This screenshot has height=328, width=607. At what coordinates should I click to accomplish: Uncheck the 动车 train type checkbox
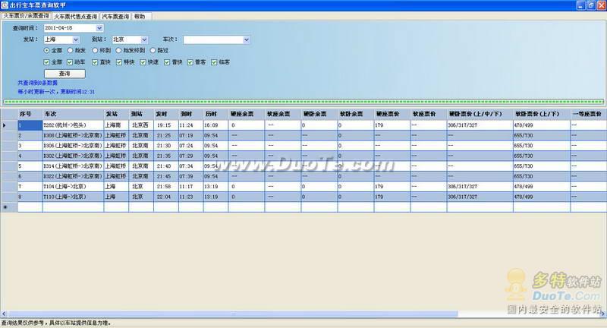point(71,61)
